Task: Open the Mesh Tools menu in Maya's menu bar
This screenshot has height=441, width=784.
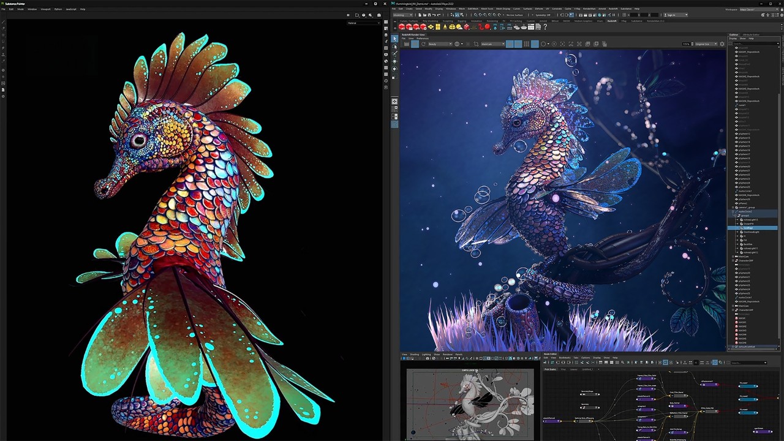Action: coord(488,9)
